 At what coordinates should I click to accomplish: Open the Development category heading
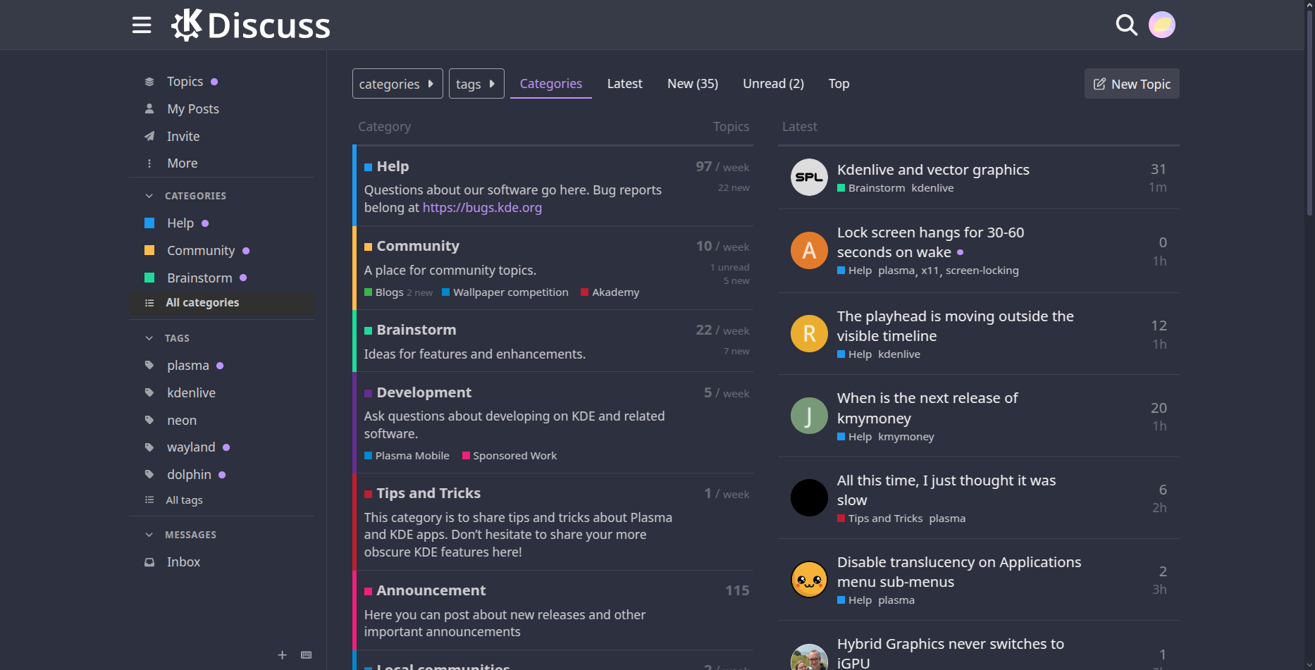[x=424, y=393]
